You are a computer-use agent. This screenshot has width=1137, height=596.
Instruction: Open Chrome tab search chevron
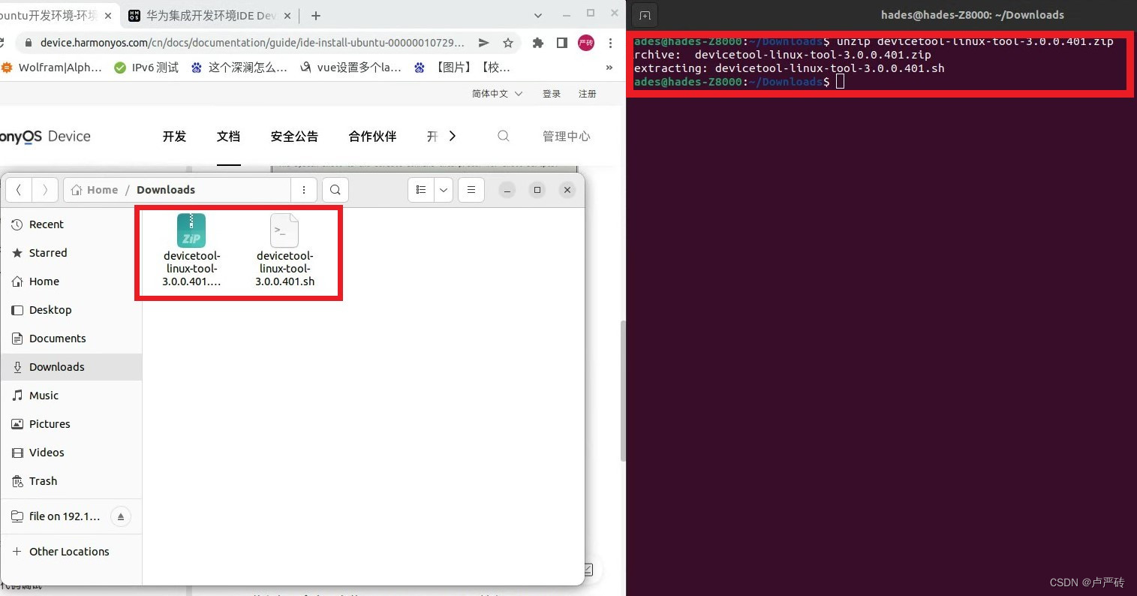coord(537,15)
